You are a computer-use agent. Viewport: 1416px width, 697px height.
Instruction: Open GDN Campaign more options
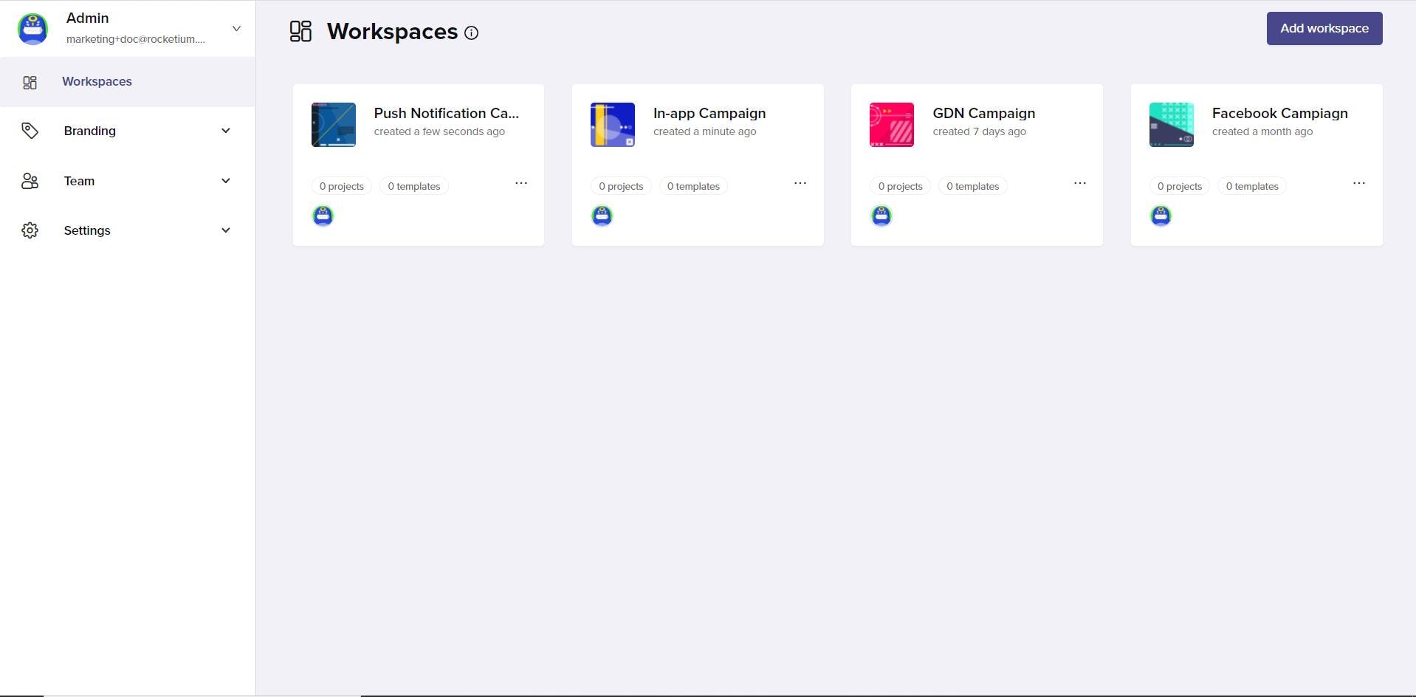(x=1079, y=183)
